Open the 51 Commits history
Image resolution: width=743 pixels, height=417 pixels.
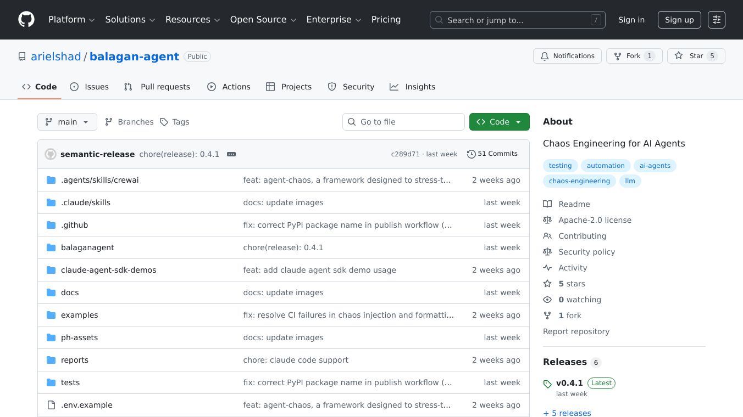(492, 154)
